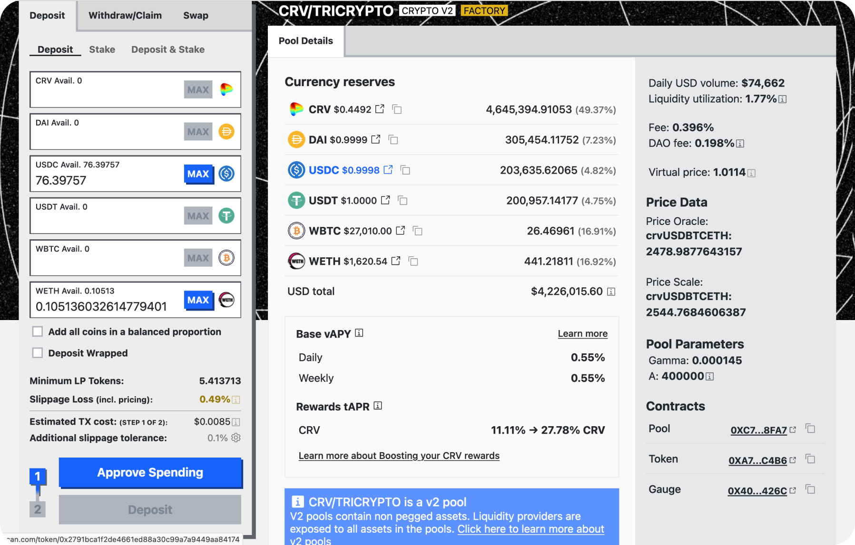Show Estimated TX cost info icon
The width and height of the screenshot is (855, 545).
click(x=236, y=422)
